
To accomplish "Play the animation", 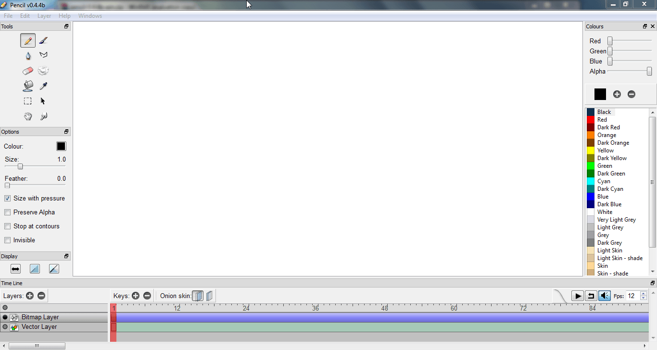I will (578, 296).
